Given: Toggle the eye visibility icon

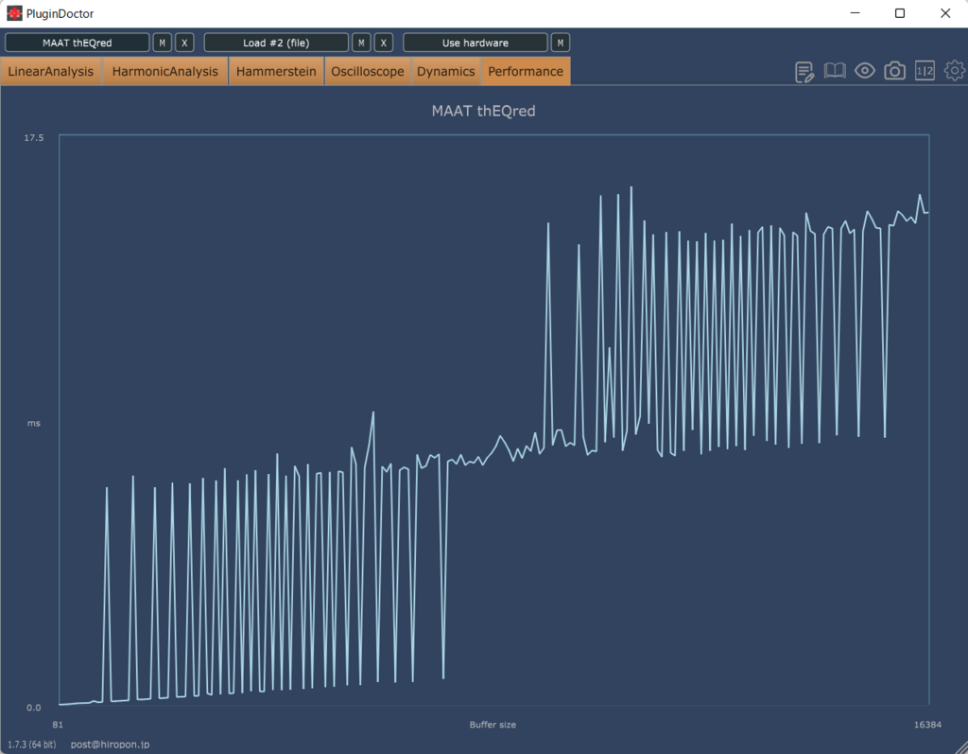Looking at the screenshot, I should click(x=865, y=70).
